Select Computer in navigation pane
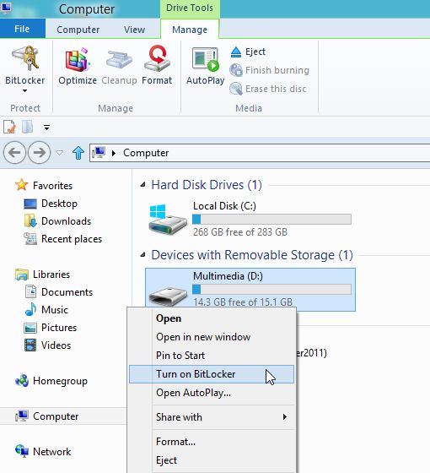Viewport: 430px width, 473px height. tap(47, 416)
